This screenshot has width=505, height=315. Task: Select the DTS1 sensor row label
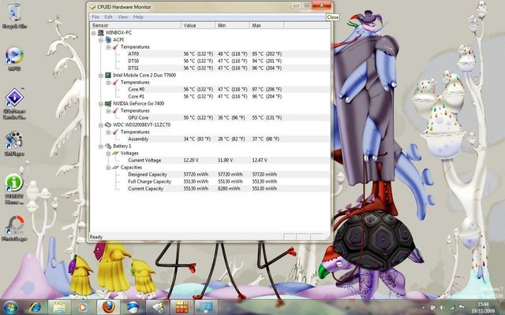(133, 69)
